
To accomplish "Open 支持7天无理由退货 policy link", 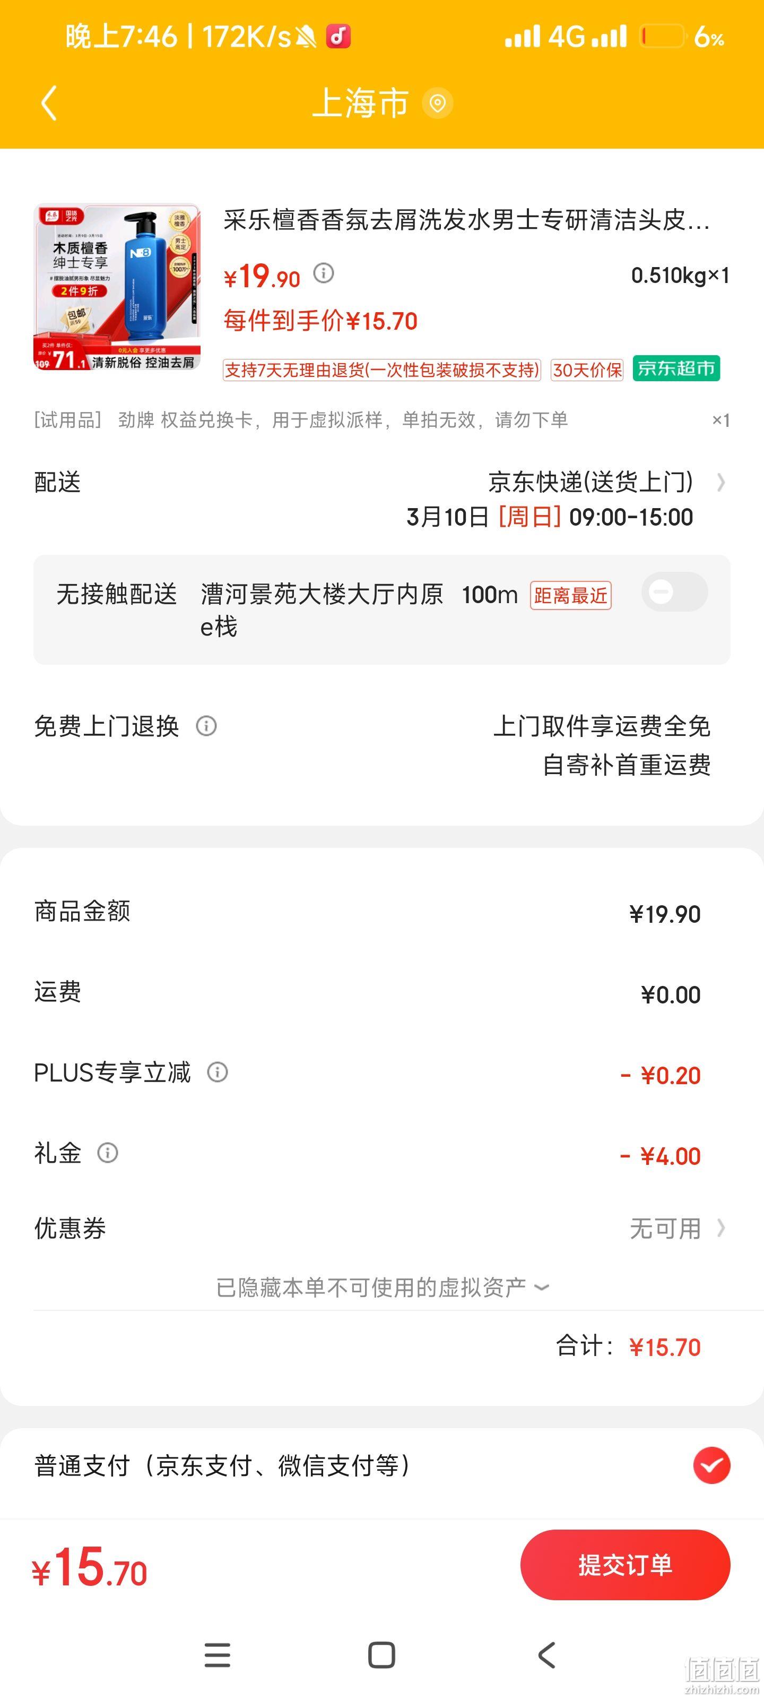I will [x=381, y=370].
